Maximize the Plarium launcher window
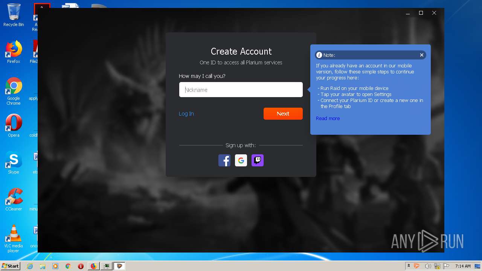Screen dimensions: 482x271 (x=421, y=13)
